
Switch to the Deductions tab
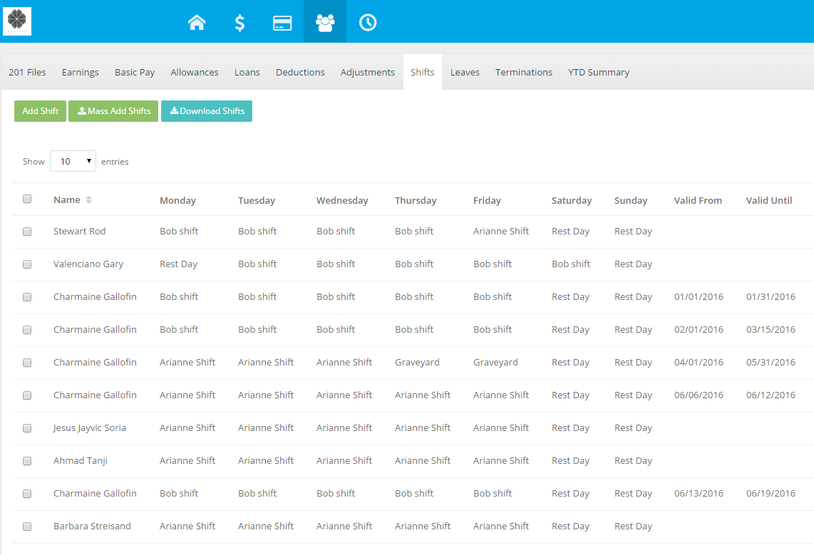pos(300,72)
